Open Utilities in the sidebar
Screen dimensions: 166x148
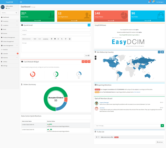click(x=9, y=62)
